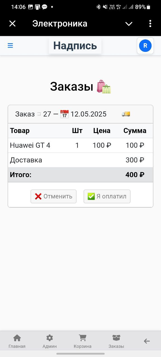This screenshot has width=161, height=357.
Task: Confirm payment with Я оплатил button
Action: (107, 196)
